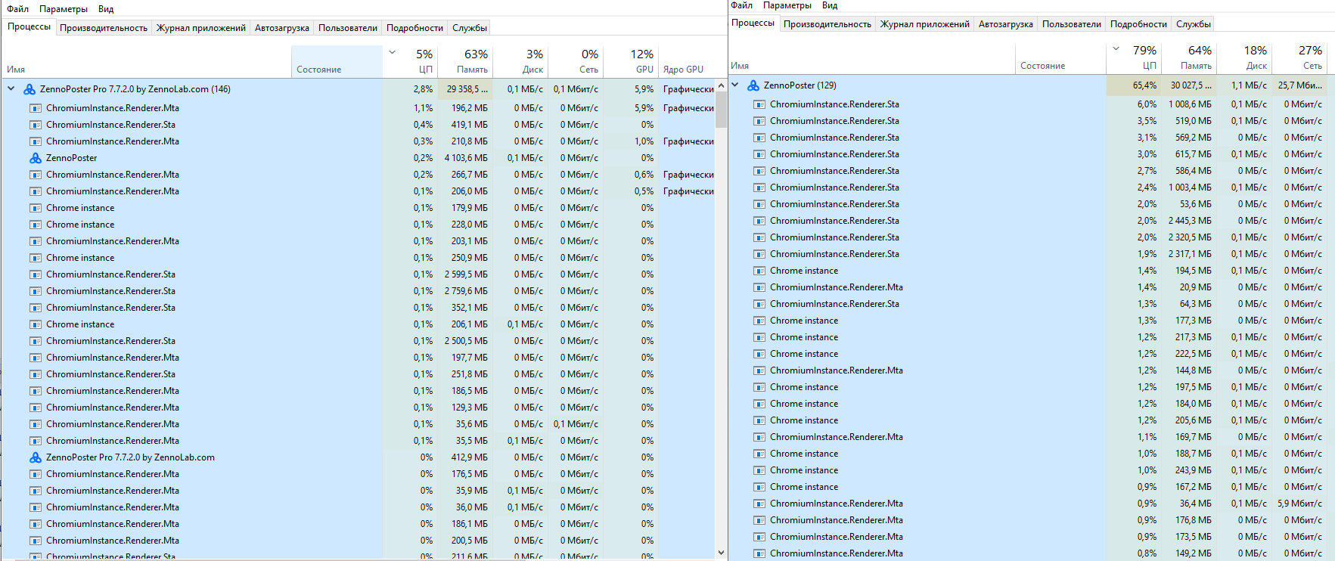This screenshot has width=1335, height=561.
Task: Click icon of ZennoPoster Pro row using 412,9 МБ
Action: coord(36,457)
